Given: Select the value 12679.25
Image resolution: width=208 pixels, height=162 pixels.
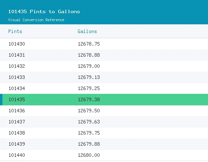Looking at the screenshot, I should 89,88.
